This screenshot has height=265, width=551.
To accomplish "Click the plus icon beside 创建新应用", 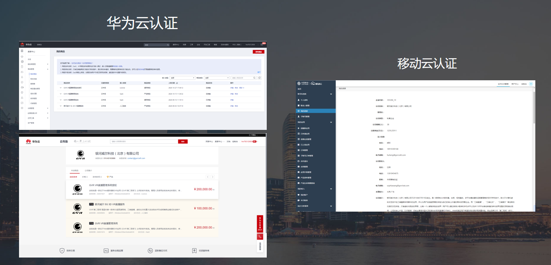I will pos(298,128).
